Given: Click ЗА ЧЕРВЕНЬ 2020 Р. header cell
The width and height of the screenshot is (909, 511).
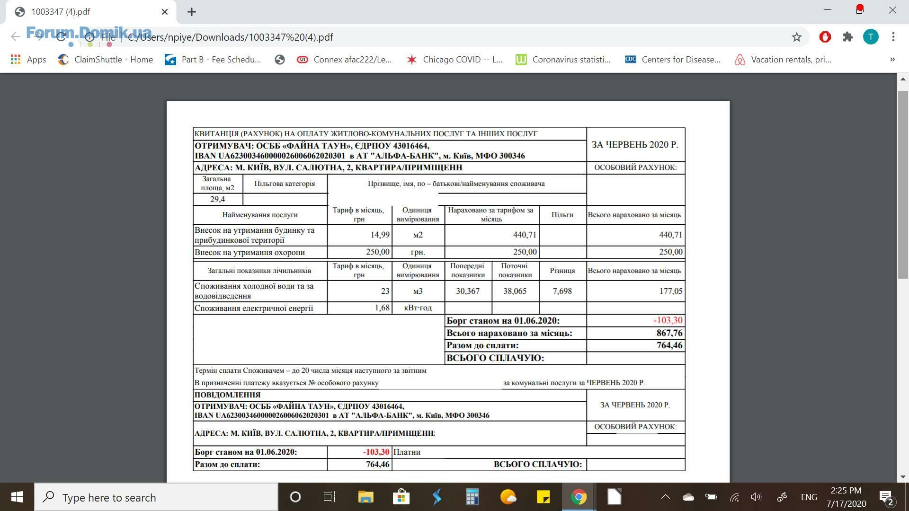Looking at the screenshot, I should [x=635, y=145].
